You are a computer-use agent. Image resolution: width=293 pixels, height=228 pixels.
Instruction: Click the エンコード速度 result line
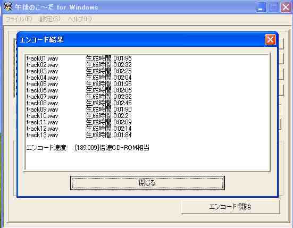point(88,148)
